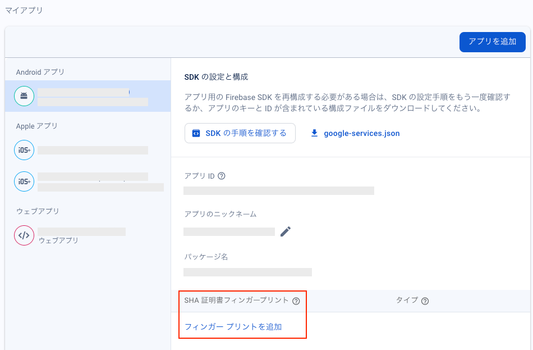The height and width of the screenshot is (350, 533).
Task: Click help icon next to SHA 証明書フィンガープリント
Action: pos(296,301)
